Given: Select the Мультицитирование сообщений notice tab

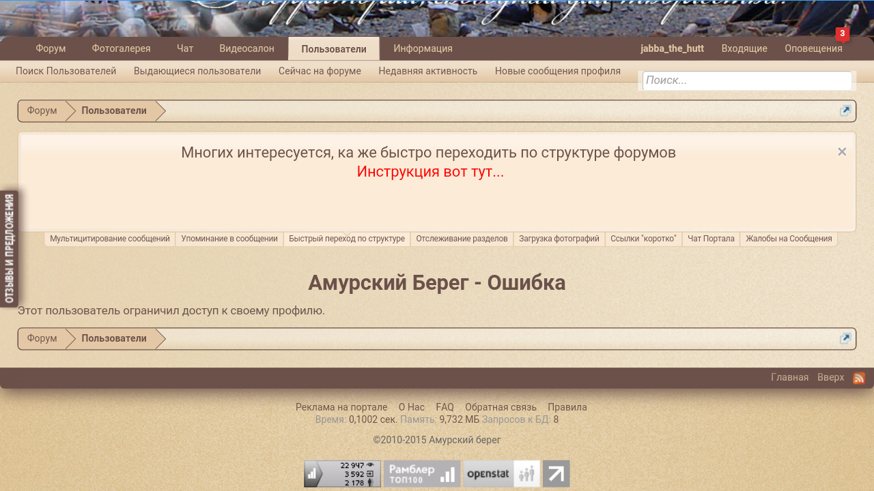Looking at the screenshot, I should click(x=110, y=239).
